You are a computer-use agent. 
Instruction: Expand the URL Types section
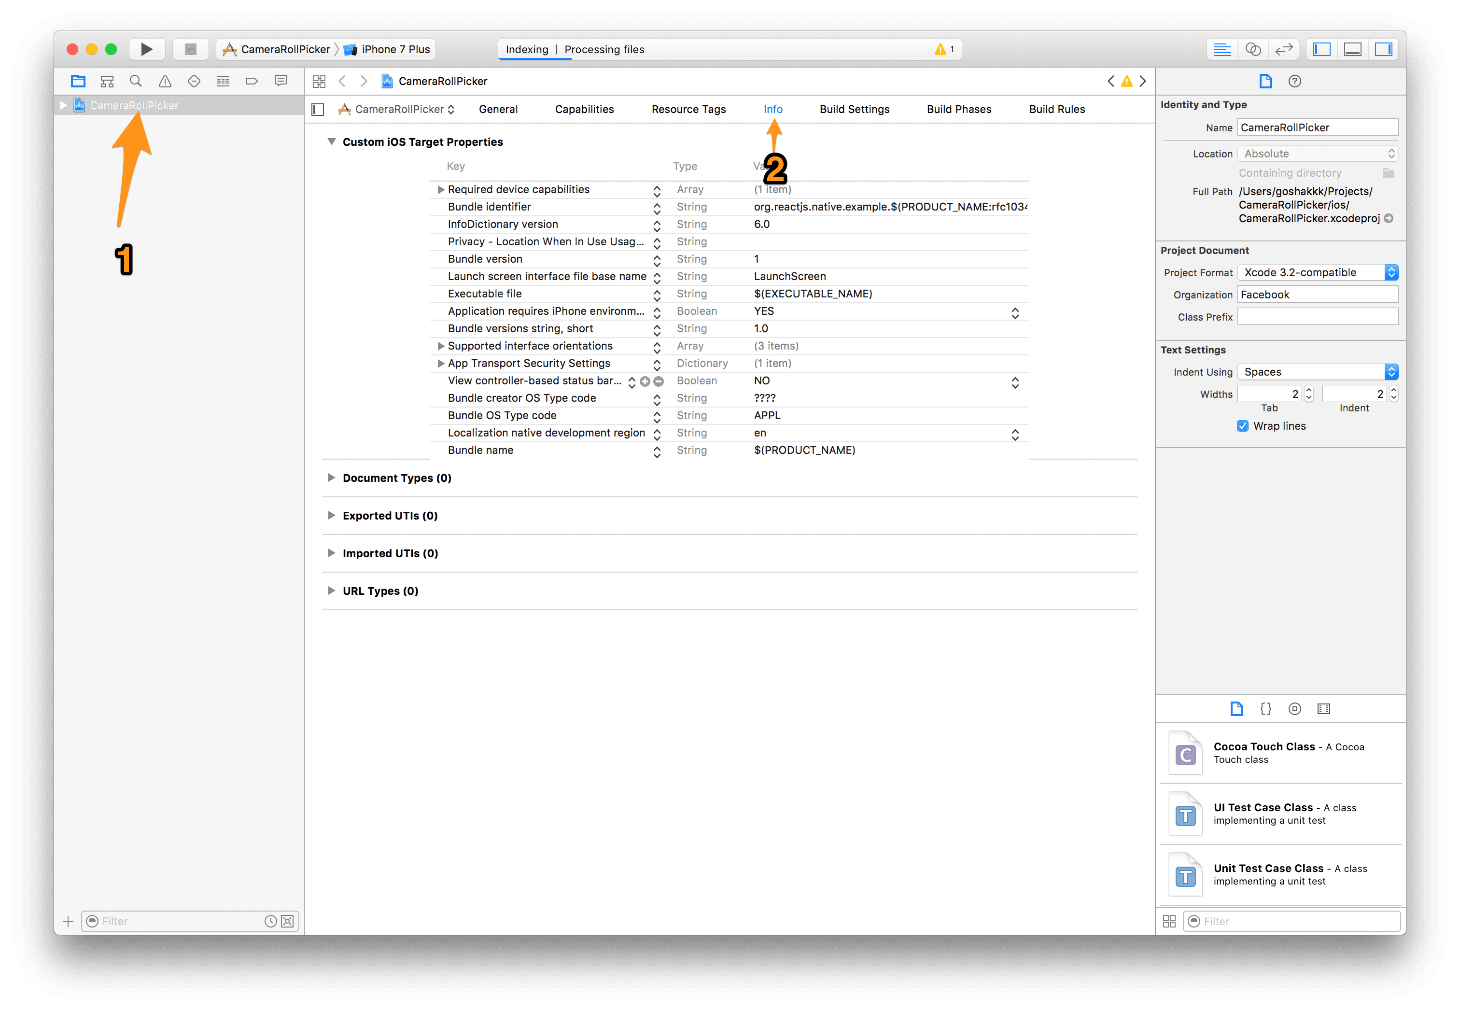[331, 590]
